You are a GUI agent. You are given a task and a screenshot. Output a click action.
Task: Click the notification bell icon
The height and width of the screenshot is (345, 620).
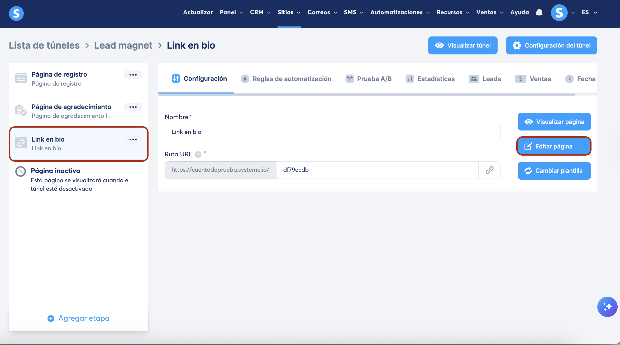point(539,12)
